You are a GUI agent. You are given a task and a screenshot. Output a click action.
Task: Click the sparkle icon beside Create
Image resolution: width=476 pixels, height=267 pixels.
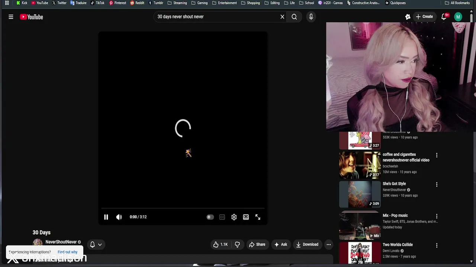point(408,17)
